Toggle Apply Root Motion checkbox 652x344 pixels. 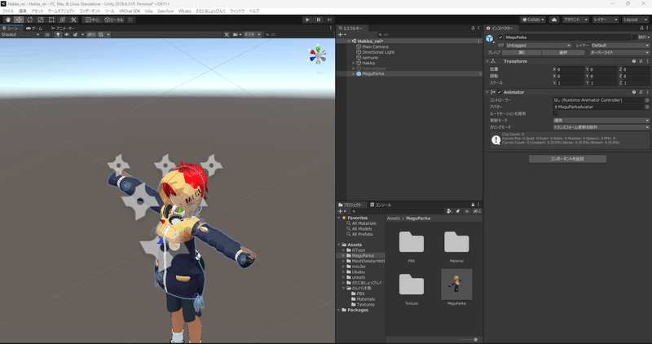(x=555, y=113)
